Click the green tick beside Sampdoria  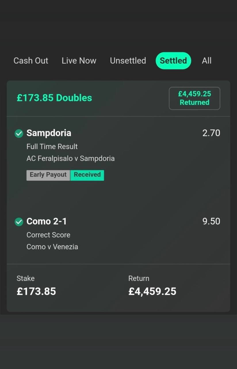tap(19, 133)
